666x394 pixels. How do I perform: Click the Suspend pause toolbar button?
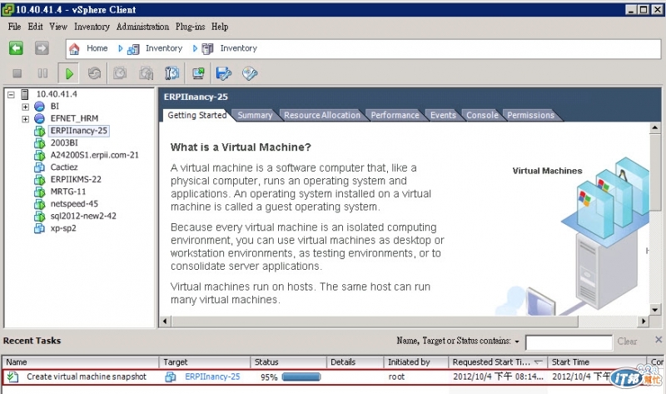(x=42, y=73)
